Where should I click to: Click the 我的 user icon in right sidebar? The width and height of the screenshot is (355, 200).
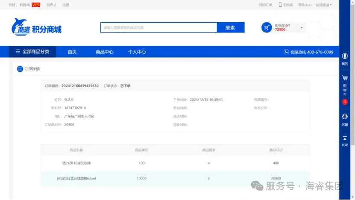[345, 56]
